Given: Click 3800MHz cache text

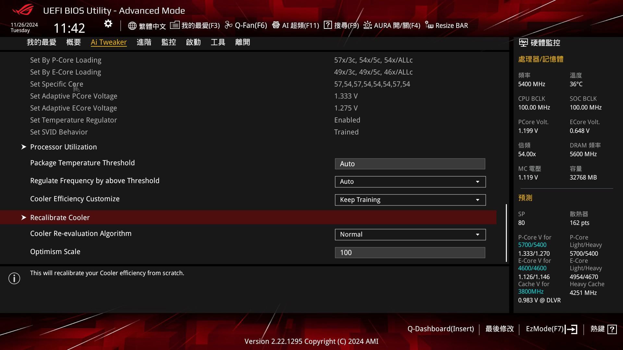Looking at the screenshot, I should coord(531,292).
